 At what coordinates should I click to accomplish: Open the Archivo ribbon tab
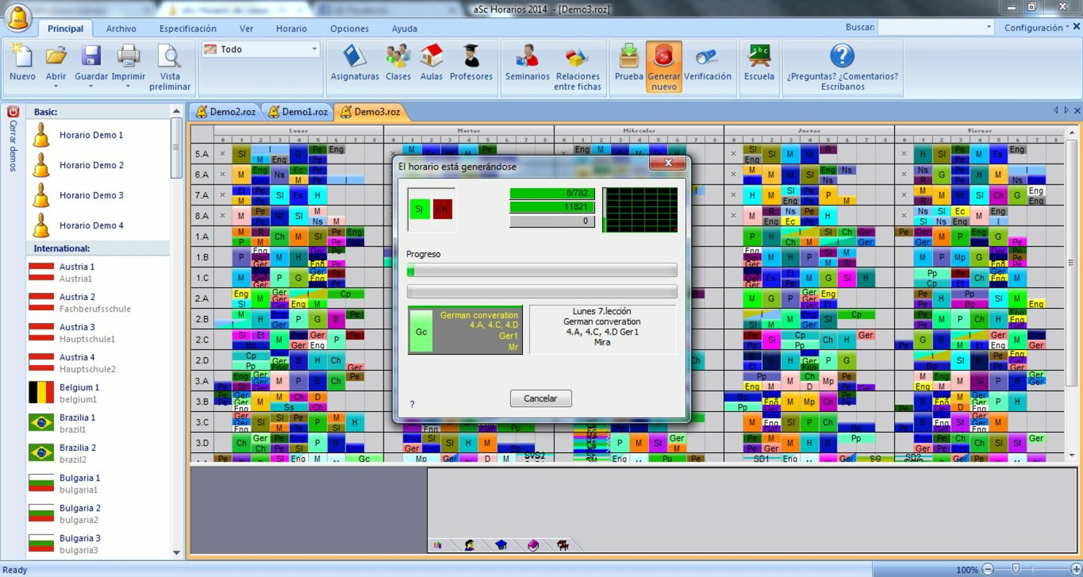coord(121,29)
